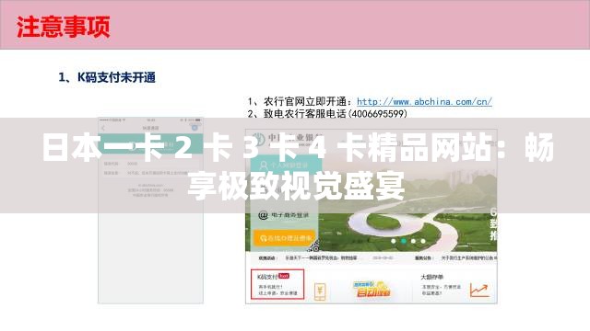Click the yen phone payment icon
590x331 pixels.
[320, 291]
